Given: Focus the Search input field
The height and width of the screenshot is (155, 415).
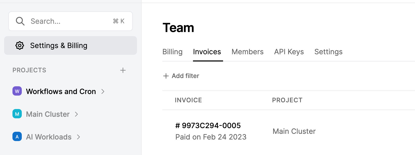Looking at the screenshot, I should (71, 21).
